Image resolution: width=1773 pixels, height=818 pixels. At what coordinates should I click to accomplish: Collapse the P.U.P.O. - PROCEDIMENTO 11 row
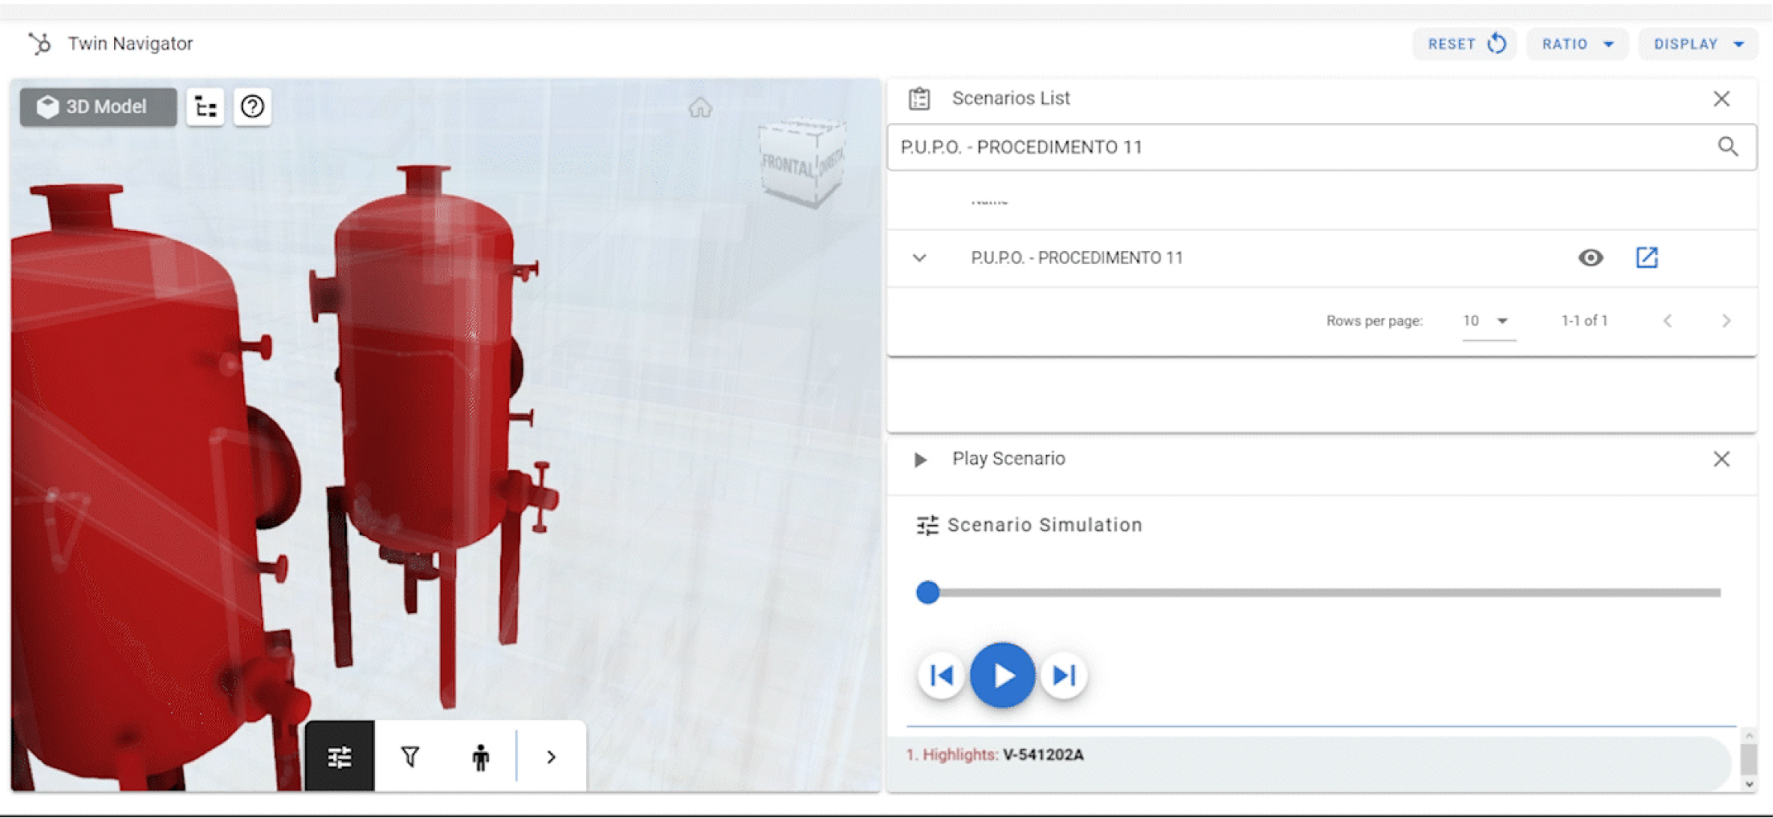point(918,257)
